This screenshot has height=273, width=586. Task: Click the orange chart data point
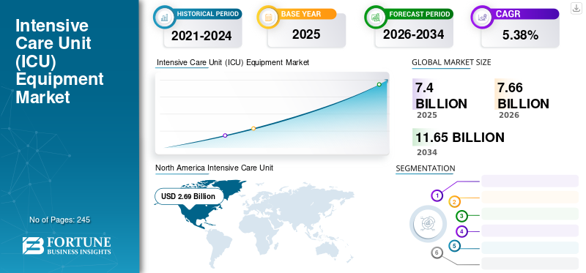point(253,129)
